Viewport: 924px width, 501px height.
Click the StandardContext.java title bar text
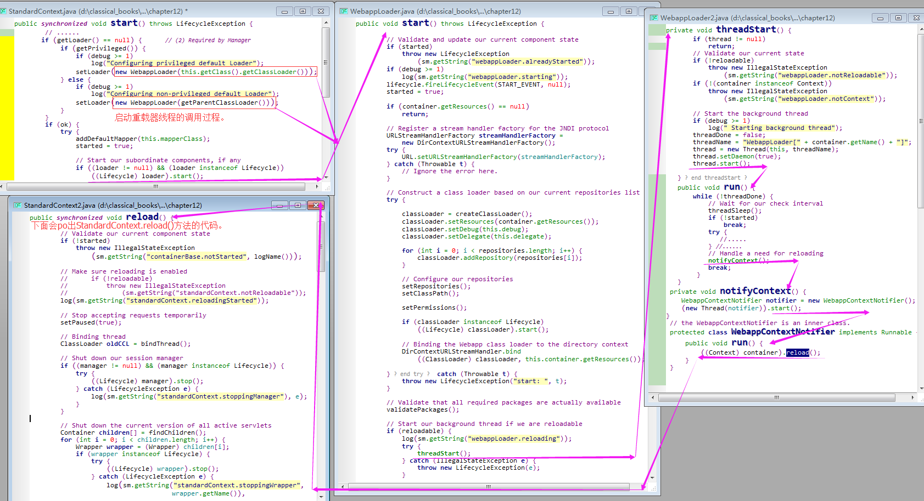point(98,11)
